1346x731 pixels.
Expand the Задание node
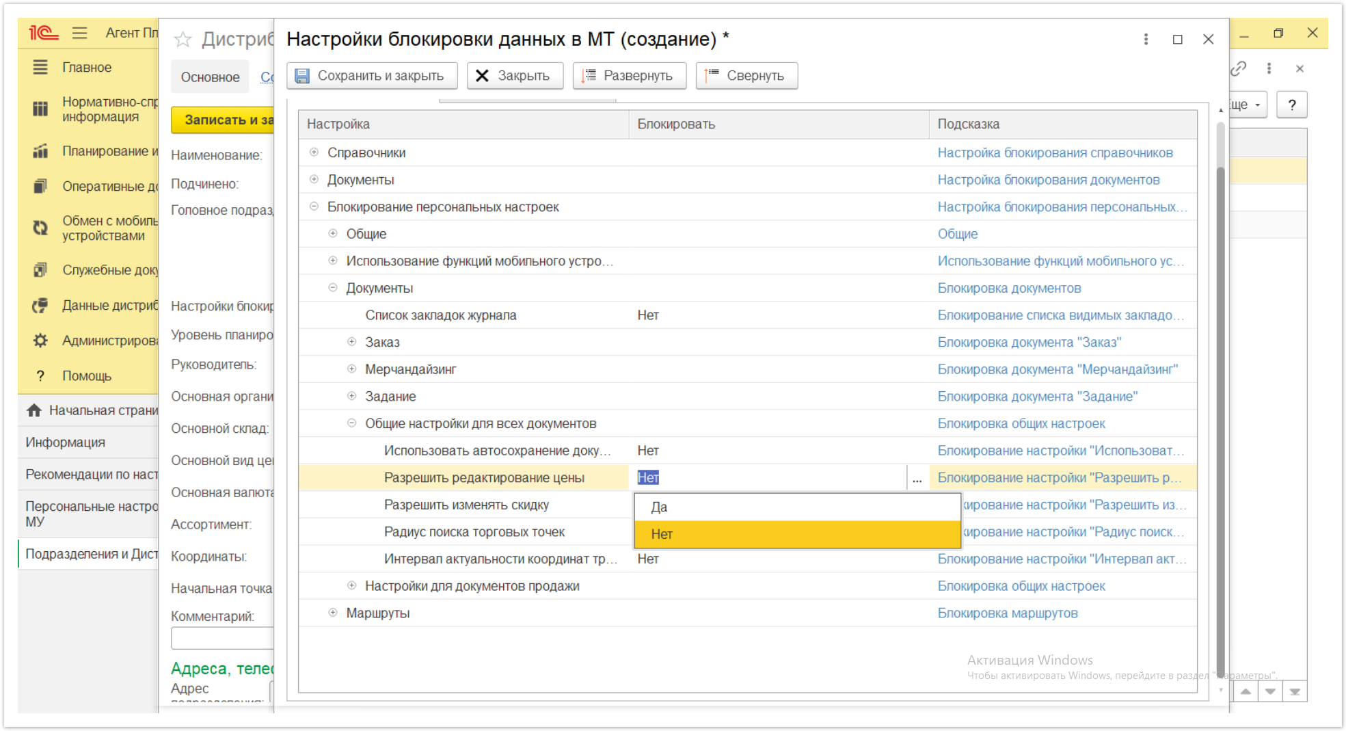click(351, 396)
